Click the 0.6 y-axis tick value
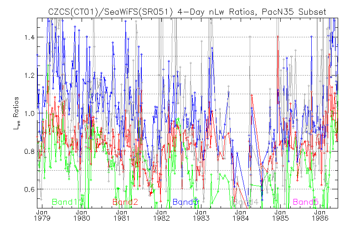The width and height of the screenshot is (350, 233). 29,189
